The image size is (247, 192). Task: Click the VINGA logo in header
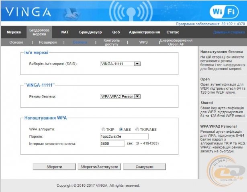coord(28,12)
